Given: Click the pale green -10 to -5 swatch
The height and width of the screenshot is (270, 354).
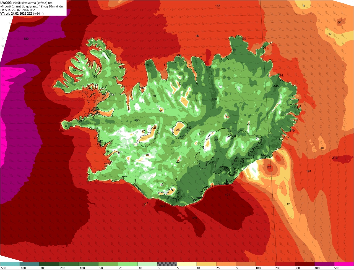Looking at the screenshot, I should click(x=147, y=264).
